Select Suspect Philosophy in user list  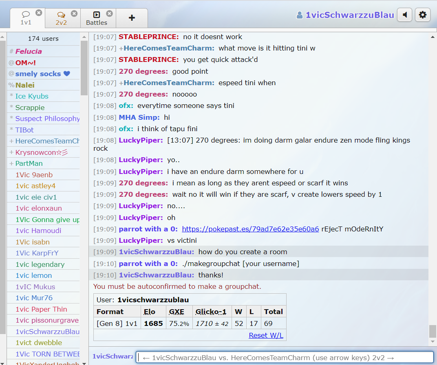pos(43,119)
